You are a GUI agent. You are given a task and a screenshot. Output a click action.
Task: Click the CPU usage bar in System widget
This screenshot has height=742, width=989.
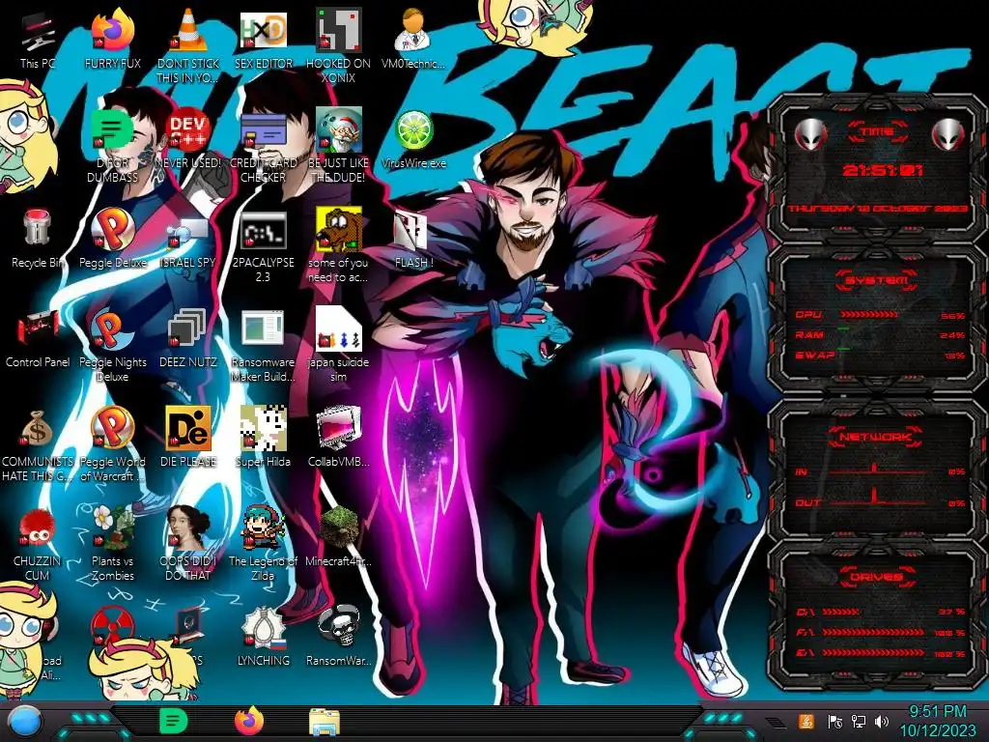[x=869, y=314]
